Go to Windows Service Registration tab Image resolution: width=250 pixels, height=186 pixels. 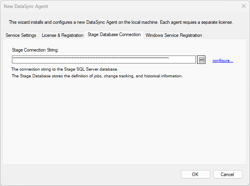point(174,35)
